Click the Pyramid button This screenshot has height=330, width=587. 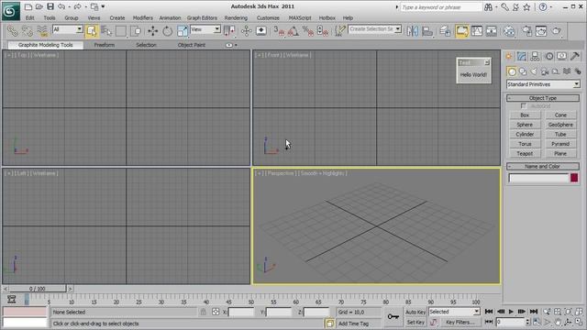tap(560, 144)
